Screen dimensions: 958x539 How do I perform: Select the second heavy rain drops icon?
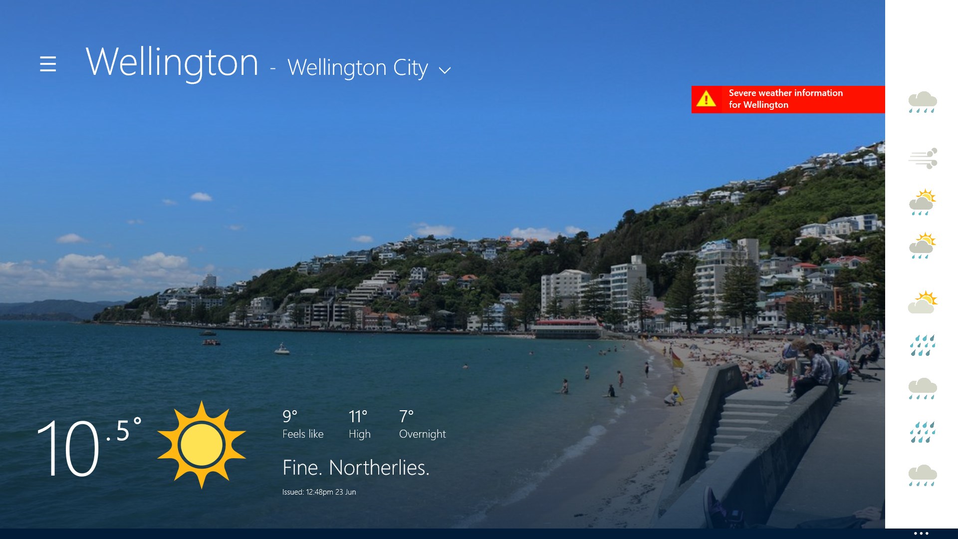point(922,432)
